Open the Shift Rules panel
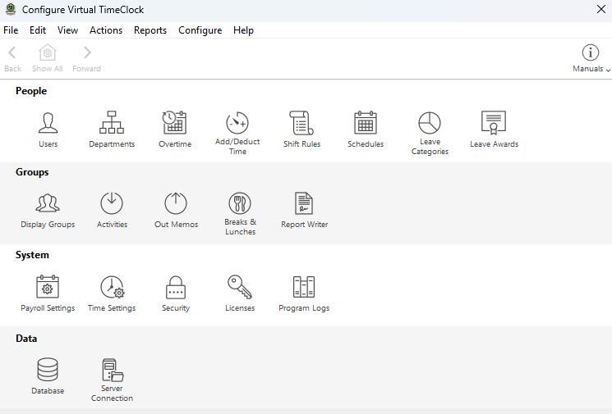This screenshot has height=414, width=612. click(x=301, y=130)
